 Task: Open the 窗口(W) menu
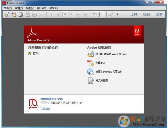[42, 8]
